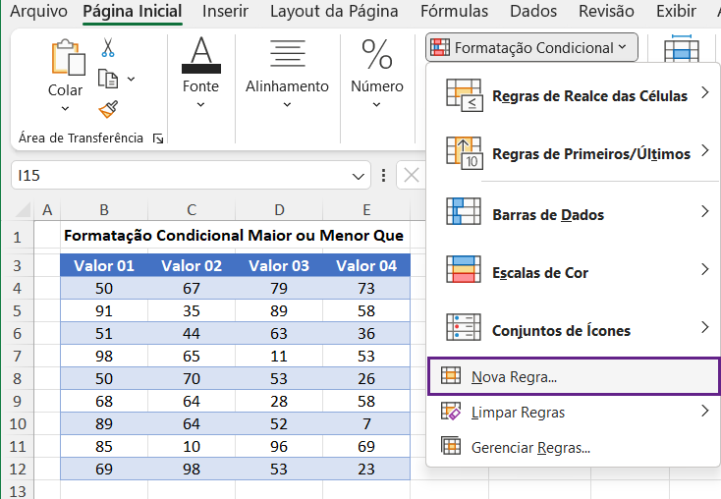Select cell with value 96

[x=279, y=446]
